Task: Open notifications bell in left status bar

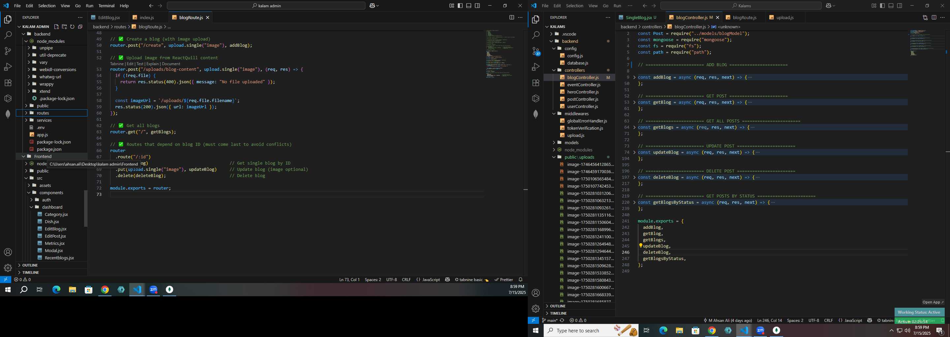Action: click(x=521, y=280)
